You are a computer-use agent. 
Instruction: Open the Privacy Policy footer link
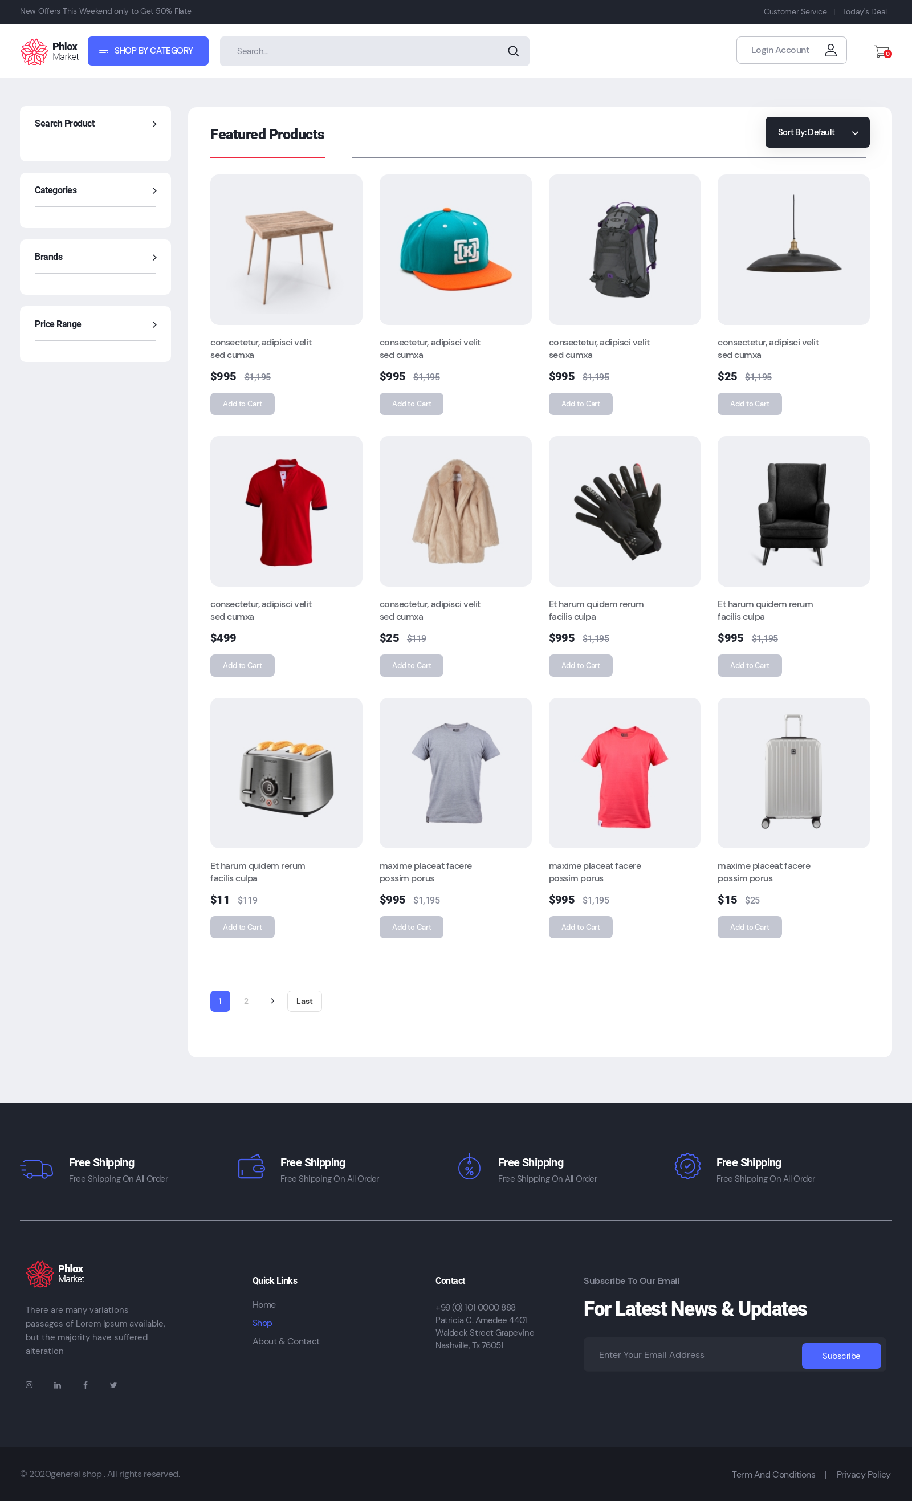pyautogui.click(x=862, y=1474)
